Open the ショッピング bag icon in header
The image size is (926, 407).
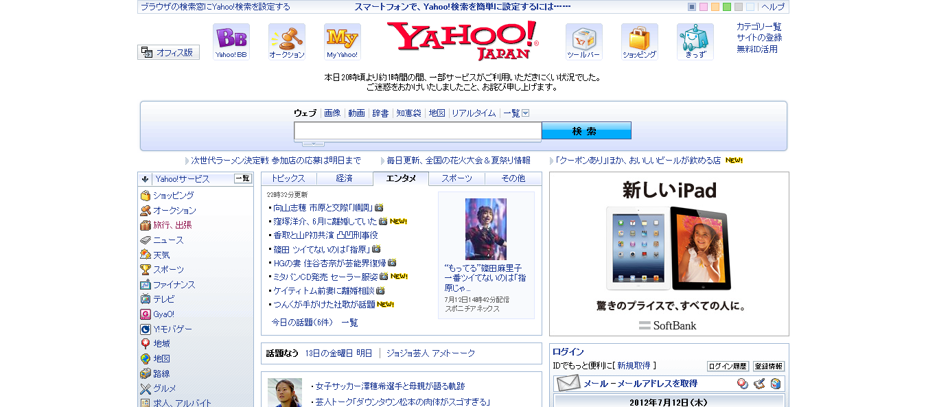pyautogui.click(x=640, y=42)
